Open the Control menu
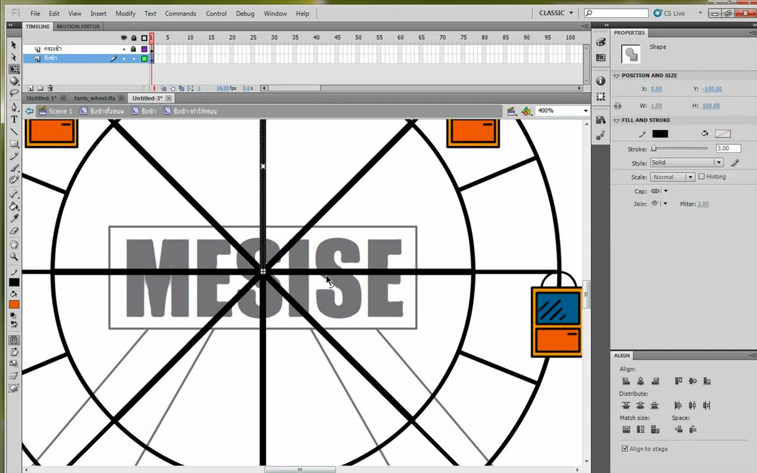This screenshot has height=473, width=757. 216,14
